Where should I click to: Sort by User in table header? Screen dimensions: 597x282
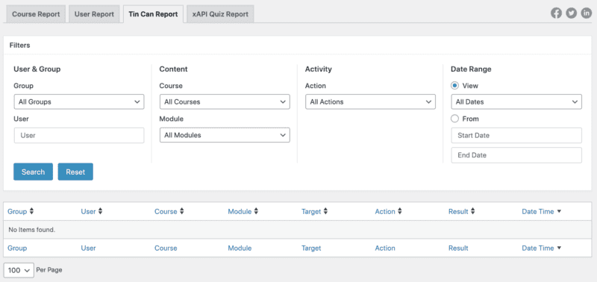pos(88,212)
